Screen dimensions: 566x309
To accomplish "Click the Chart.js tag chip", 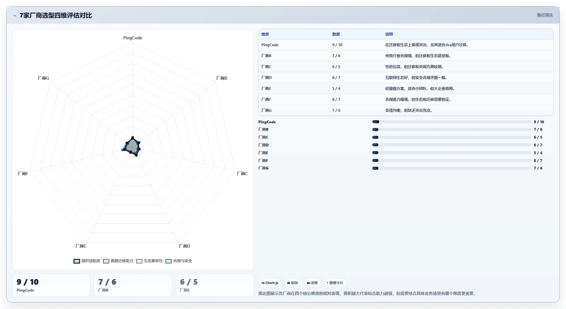I will (270, 283).
